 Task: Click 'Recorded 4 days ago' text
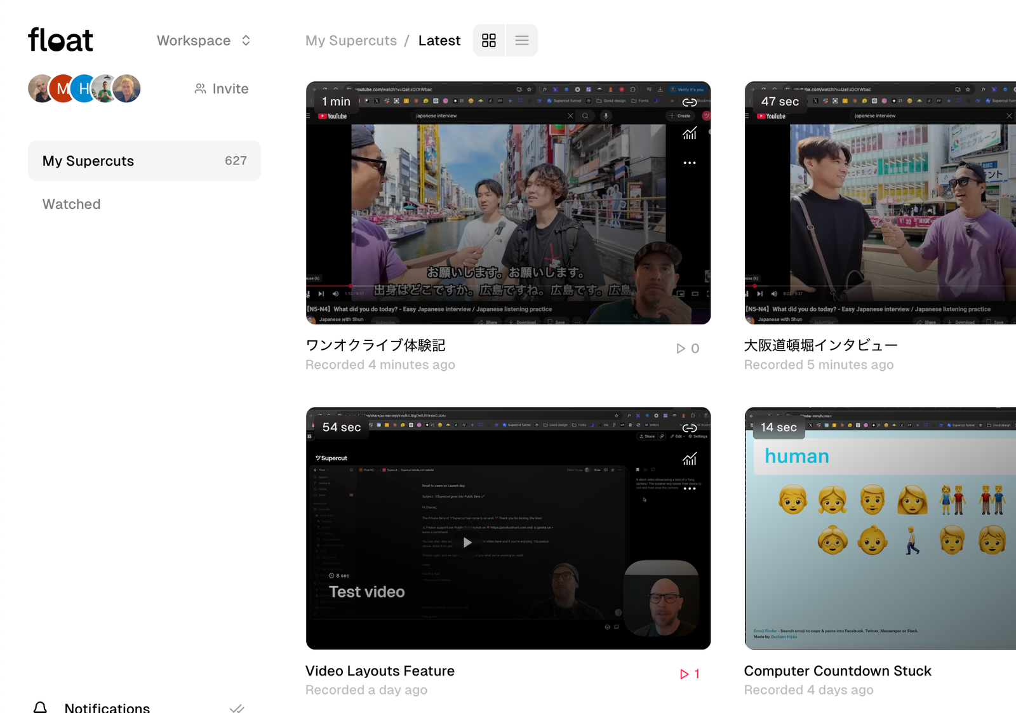tap(809, 690)
